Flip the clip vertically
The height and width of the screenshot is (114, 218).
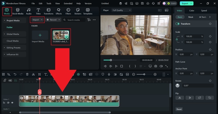190,98
